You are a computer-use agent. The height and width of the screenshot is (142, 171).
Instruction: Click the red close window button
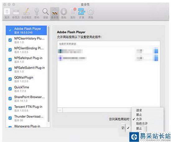tap(5, 4)
